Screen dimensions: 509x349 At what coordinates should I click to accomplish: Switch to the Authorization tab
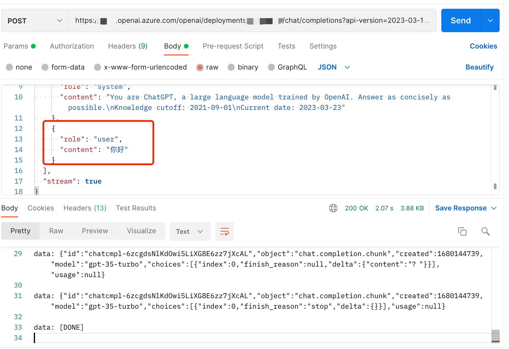point(72,46)
